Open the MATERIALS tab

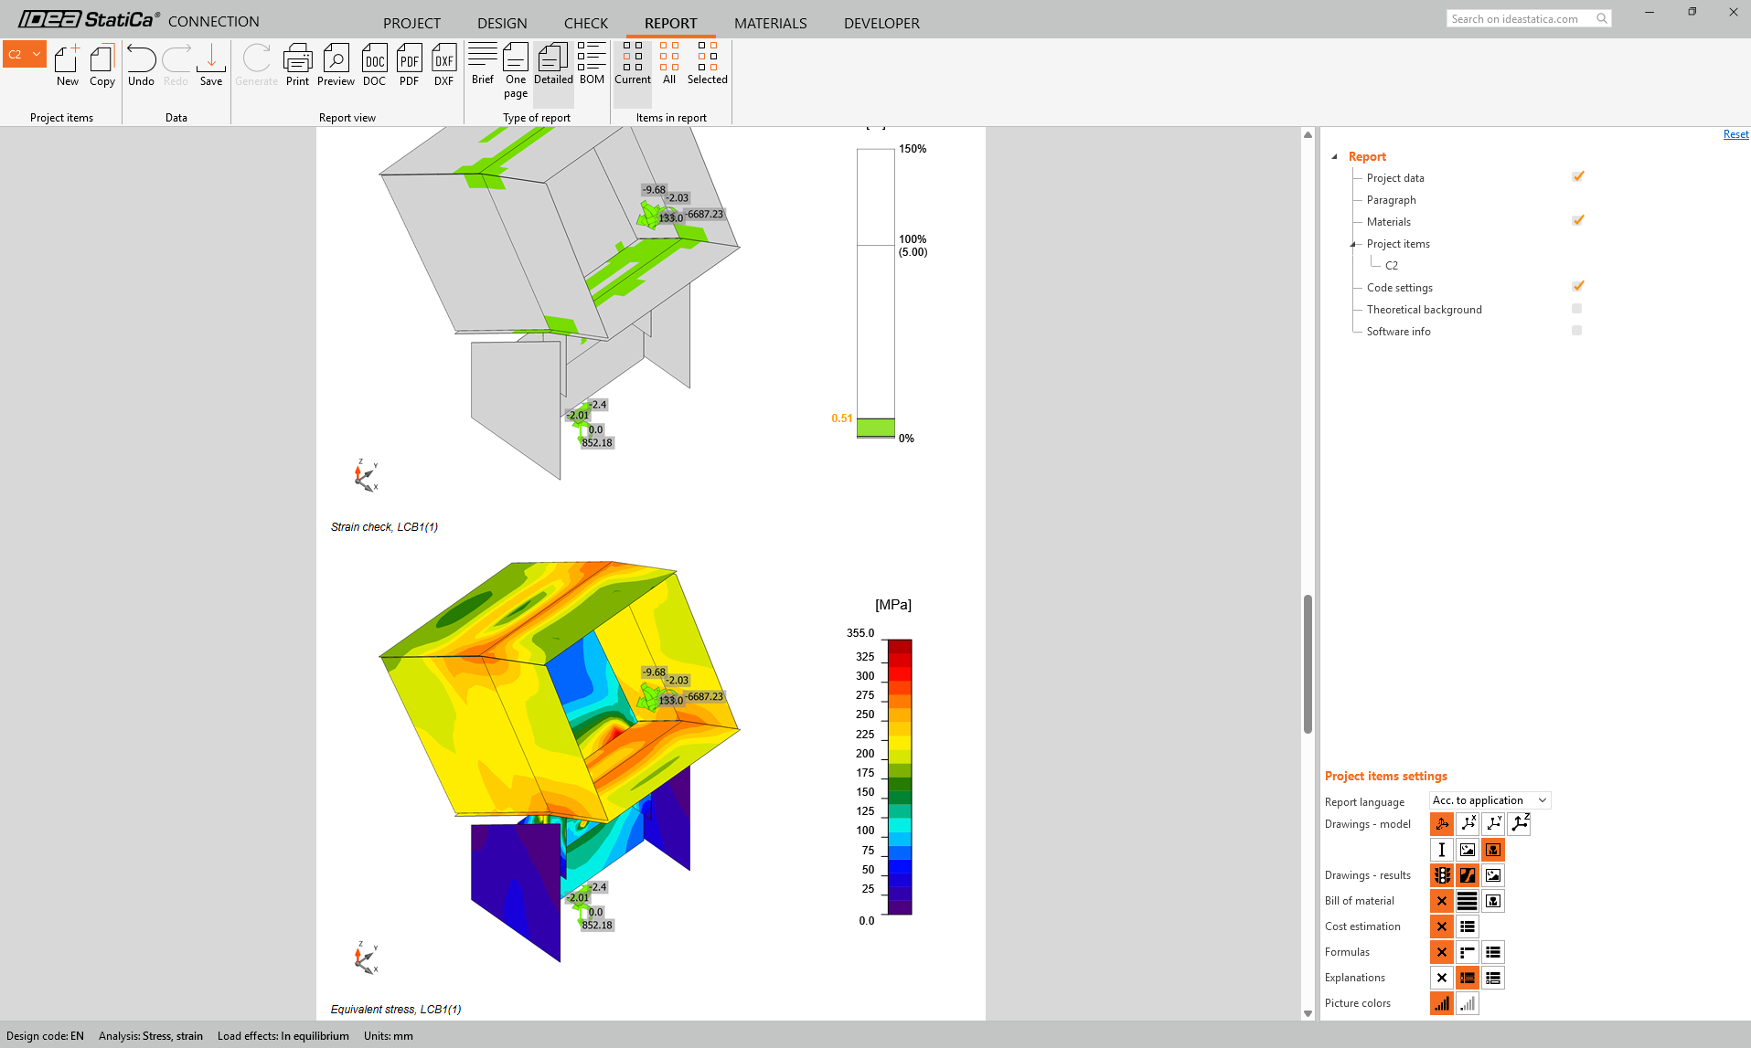pyautogui.click(x=770, y=23)
